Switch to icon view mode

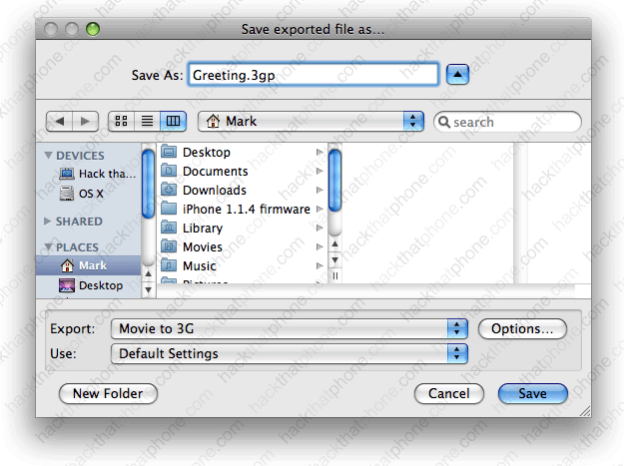[x=122, y=121]
